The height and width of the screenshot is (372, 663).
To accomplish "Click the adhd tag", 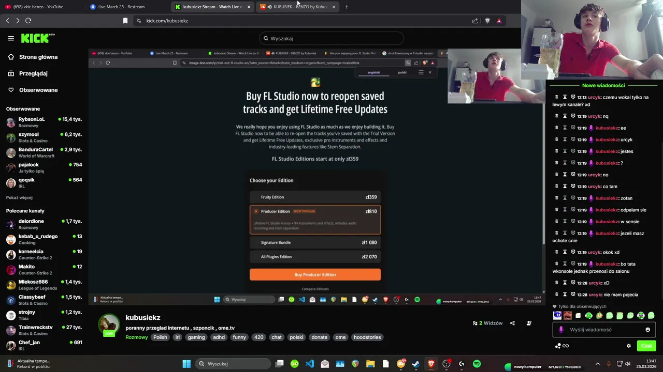I will pyautogui.click(x=219, y=337).
